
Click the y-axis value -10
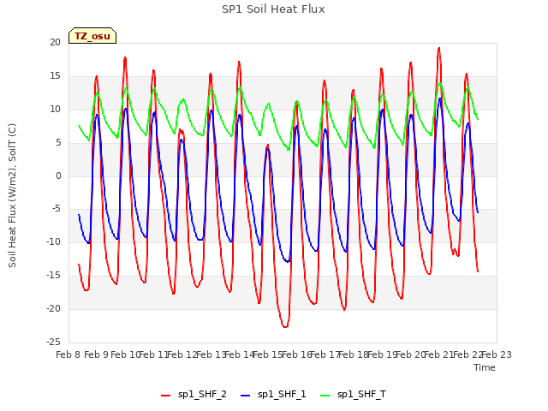53,241
